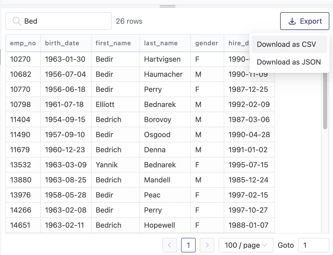Viewport: 333px width, 255px height.
Task: Click birth date 1960-12-23
Action: pos(65,150)
